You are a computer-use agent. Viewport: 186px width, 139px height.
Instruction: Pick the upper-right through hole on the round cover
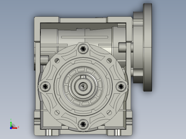pos(109,61)
